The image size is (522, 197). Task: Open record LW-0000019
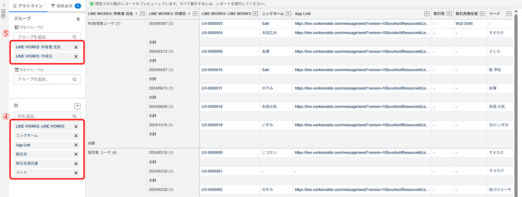[212, 125]
